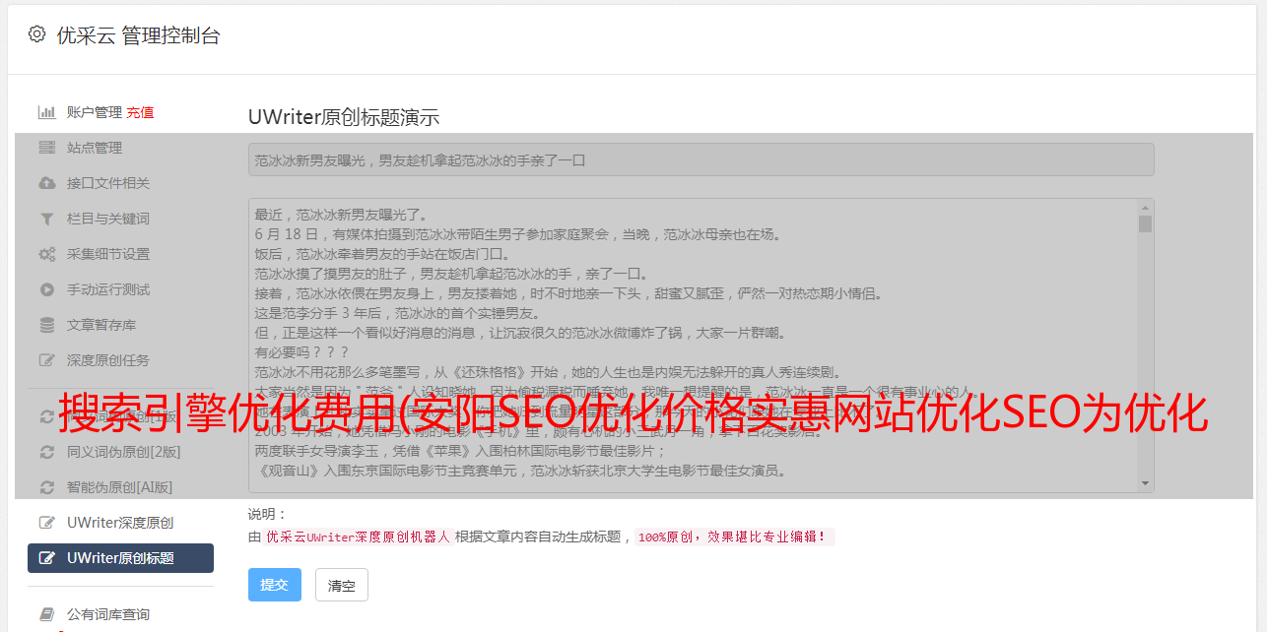
Task: Click the blue 提交 button
Action: click(x=275, y=585)
